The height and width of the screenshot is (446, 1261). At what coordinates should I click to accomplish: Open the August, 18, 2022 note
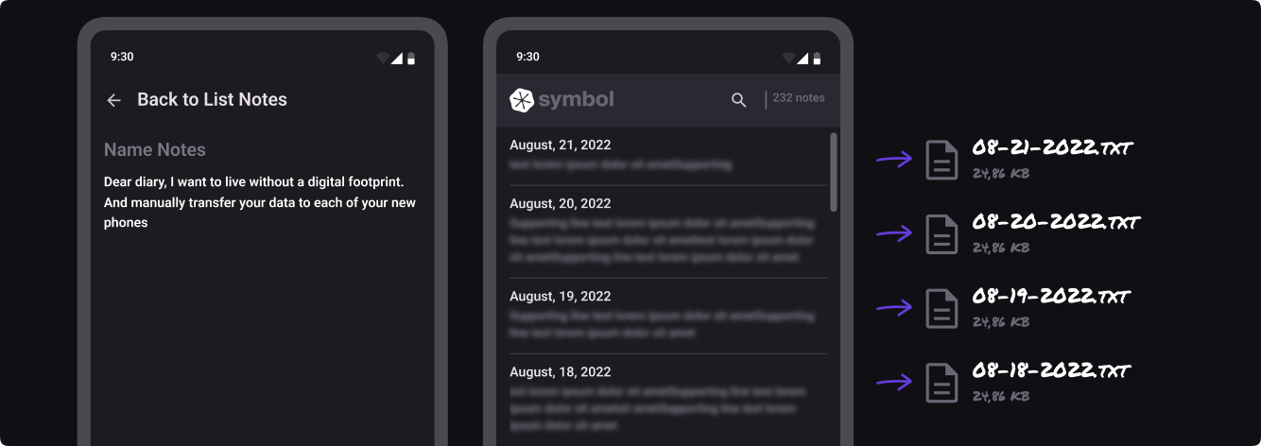pyautogui.click(x=662, y=391)
